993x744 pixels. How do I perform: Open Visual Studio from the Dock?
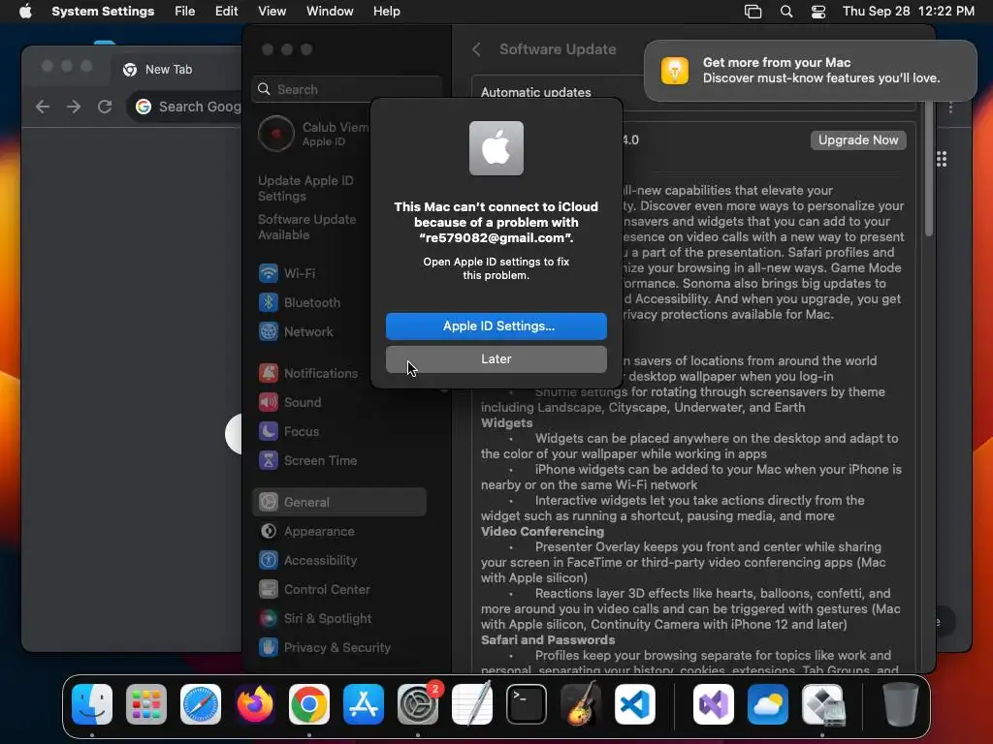(714, 704)
